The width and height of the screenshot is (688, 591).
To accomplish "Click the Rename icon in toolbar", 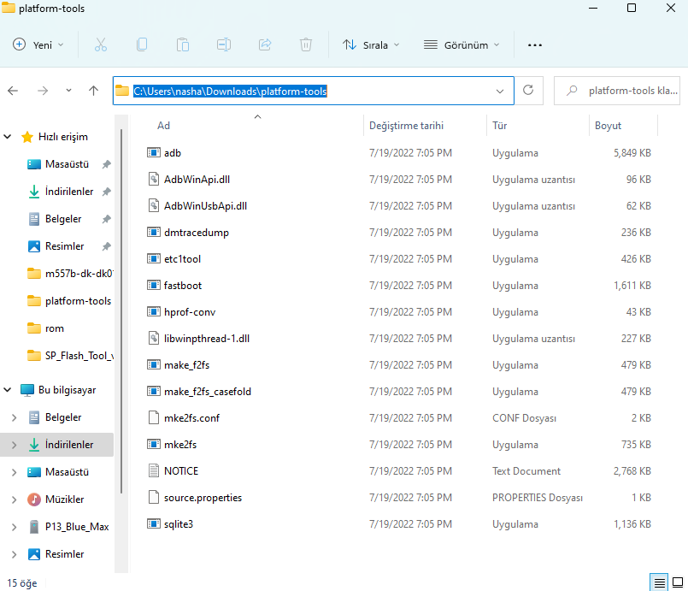I will 224,44.
